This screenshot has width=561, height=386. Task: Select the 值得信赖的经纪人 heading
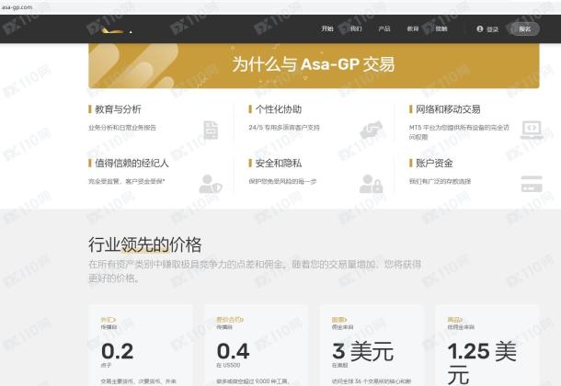pos(132,164)
